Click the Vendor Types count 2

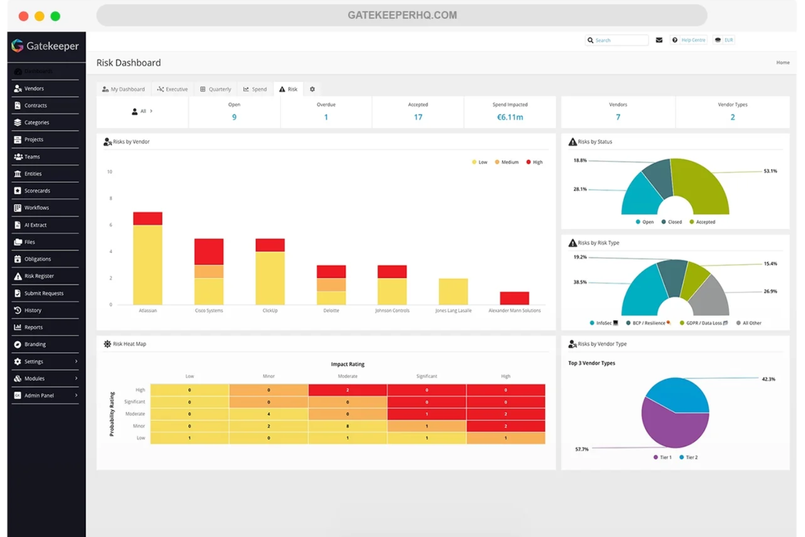tap(733, 117)
